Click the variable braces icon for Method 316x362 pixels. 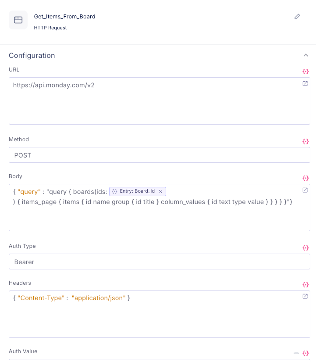coord(305,141)
